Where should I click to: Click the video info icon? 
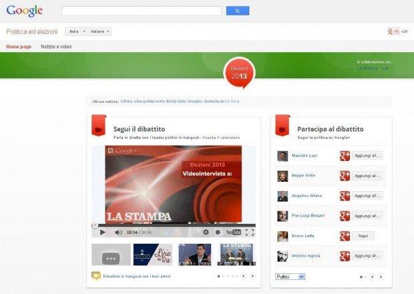click(218, 232)
